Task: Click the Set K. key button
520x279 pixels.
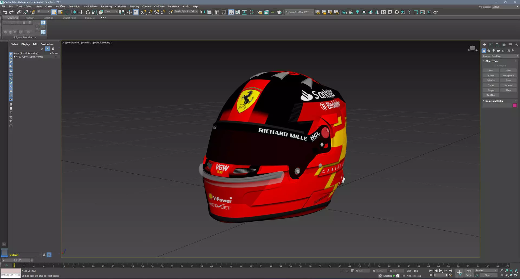Action: point(469,275)
